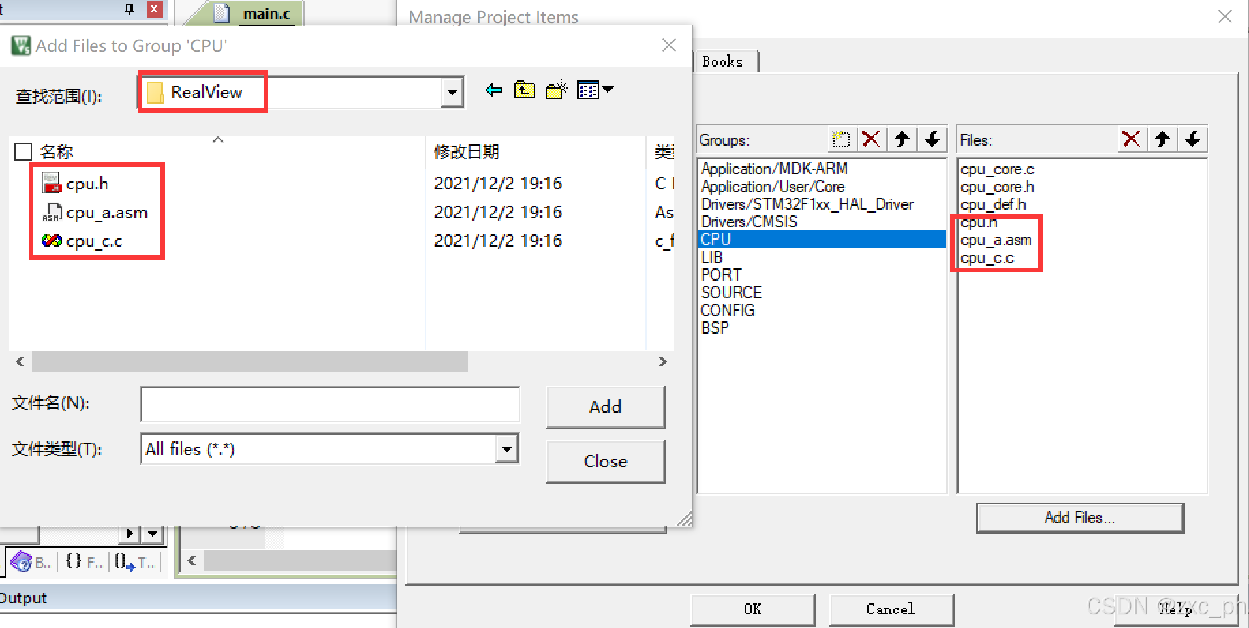This screenshot has width=1249, height=628.
Task: Click horizontal scrollbar thumb in file list
Action: (250, 362)
